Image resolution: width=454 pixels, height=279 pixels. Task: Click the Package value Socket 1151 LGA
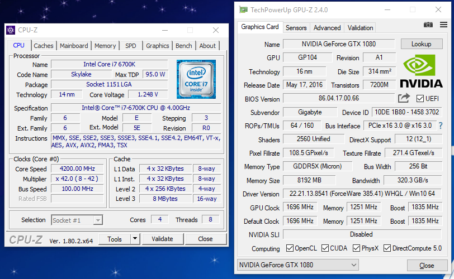pyautogui.click(x=110, y=84)
